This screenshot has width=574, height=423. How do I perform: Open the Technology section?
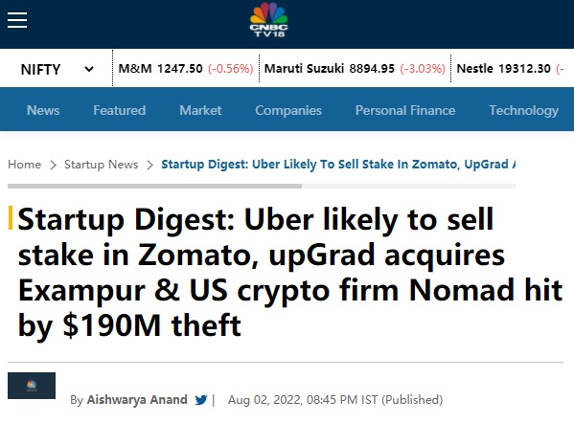coord(524,110)
